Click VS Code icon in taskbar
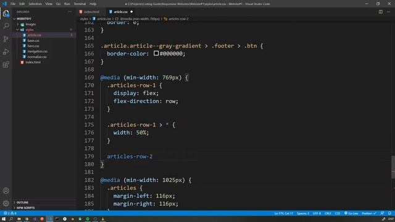Image resolution: width=395 pixels, height=222 pixels. click(49, 219)
